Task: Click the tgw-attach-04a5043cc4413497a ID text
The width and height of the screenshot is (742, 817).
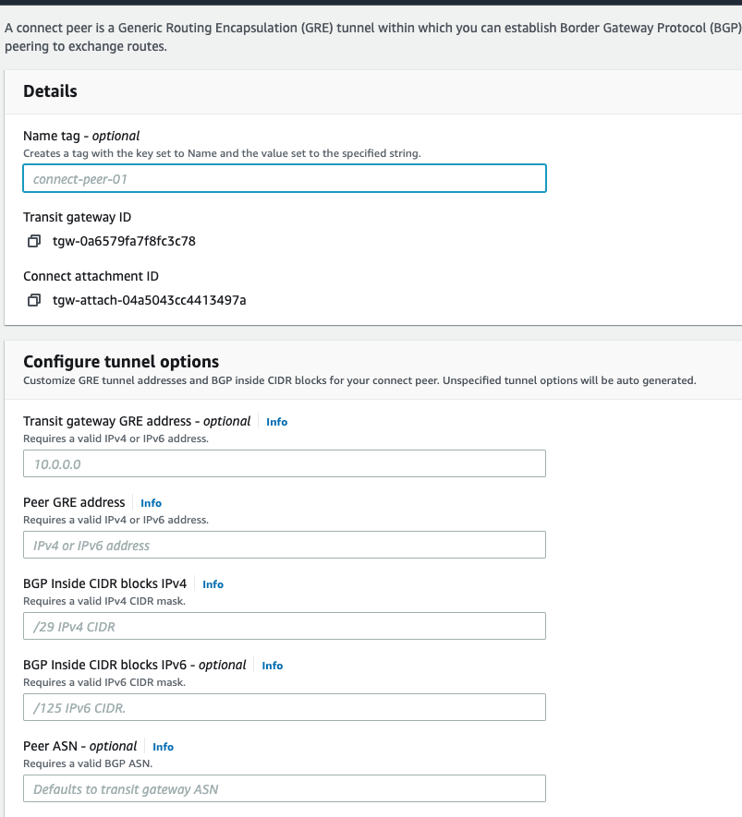Action: (149, 301)
